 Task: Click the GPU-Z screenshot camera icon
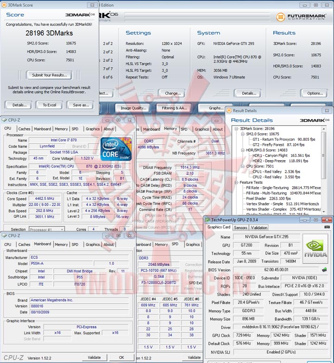coord(327,227)
